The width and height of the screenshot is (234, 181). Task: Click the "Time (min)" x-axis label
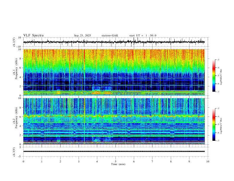(x=118, y=164)
